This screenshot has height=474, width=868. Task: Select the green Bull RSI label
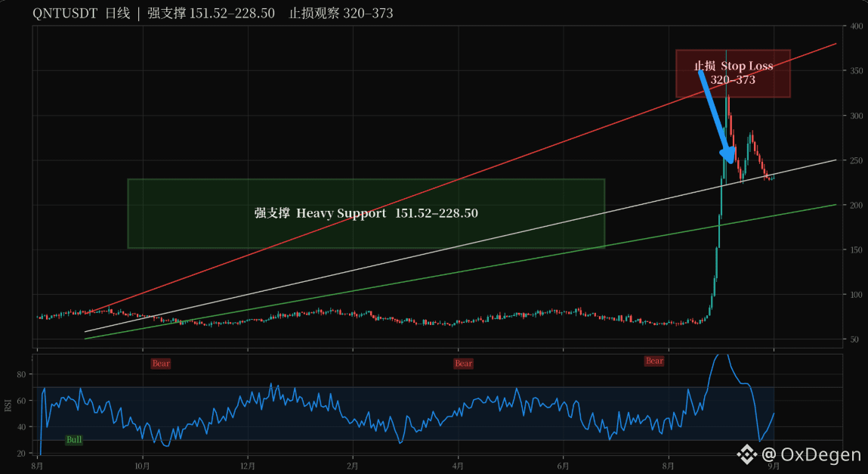click(73, 440)
